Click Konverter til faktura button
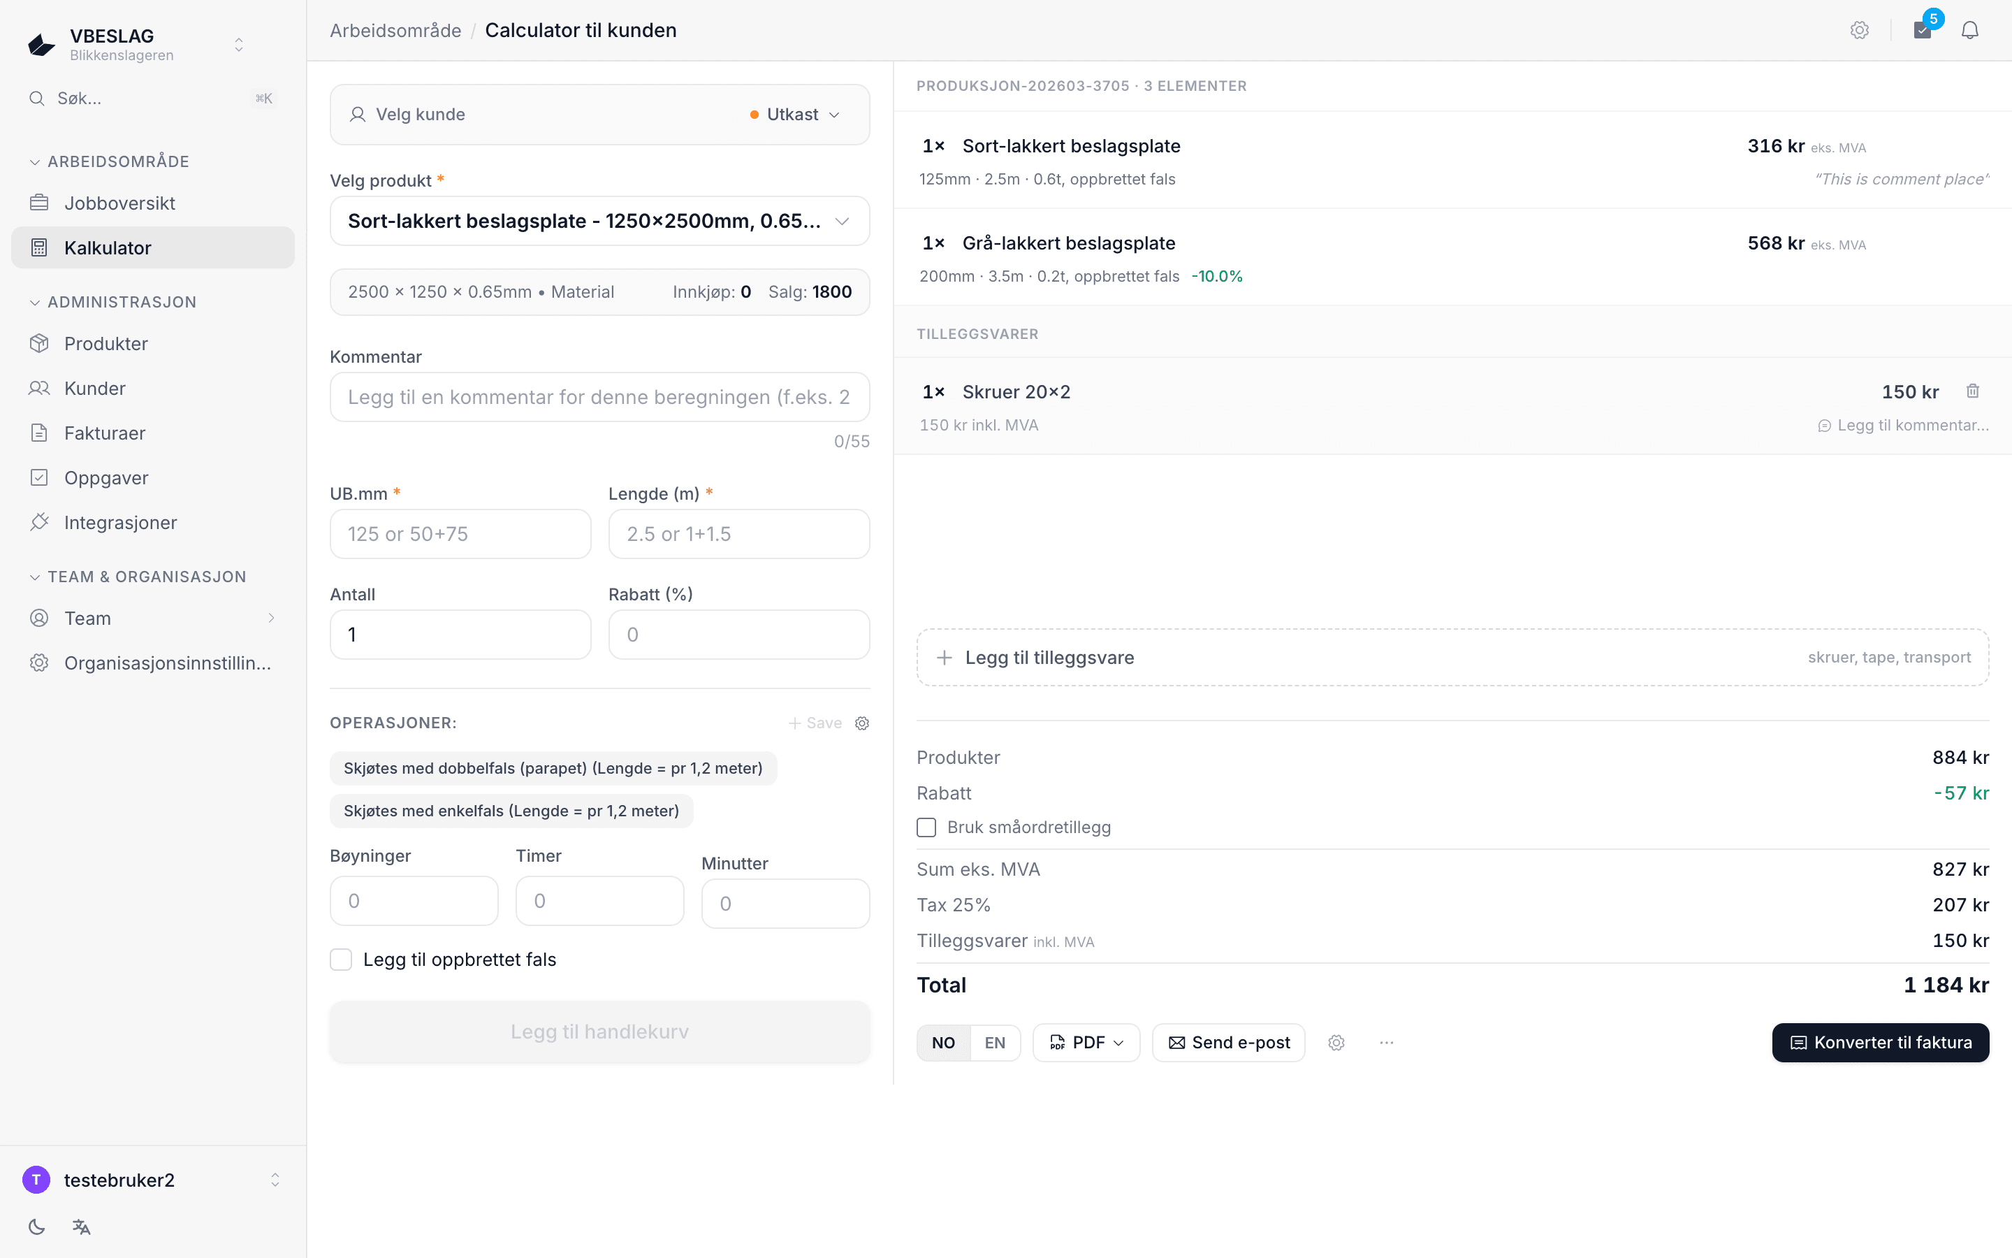This screenshot has height=1258, width=2012. (x=1880, y=1043)
